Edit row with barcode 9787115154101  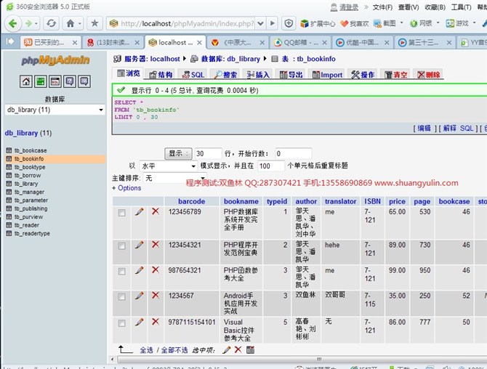(139, 323)
